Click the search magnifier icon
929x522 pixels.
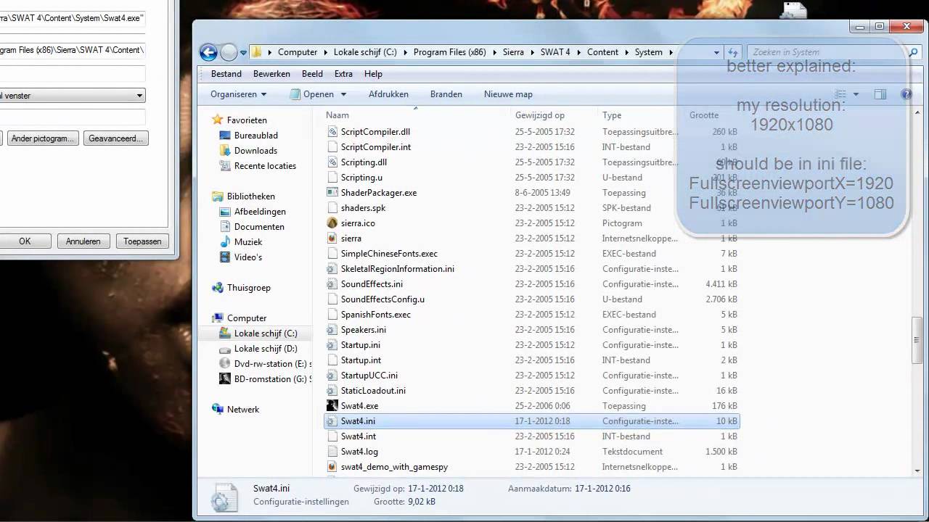click(x=913, y=52)
